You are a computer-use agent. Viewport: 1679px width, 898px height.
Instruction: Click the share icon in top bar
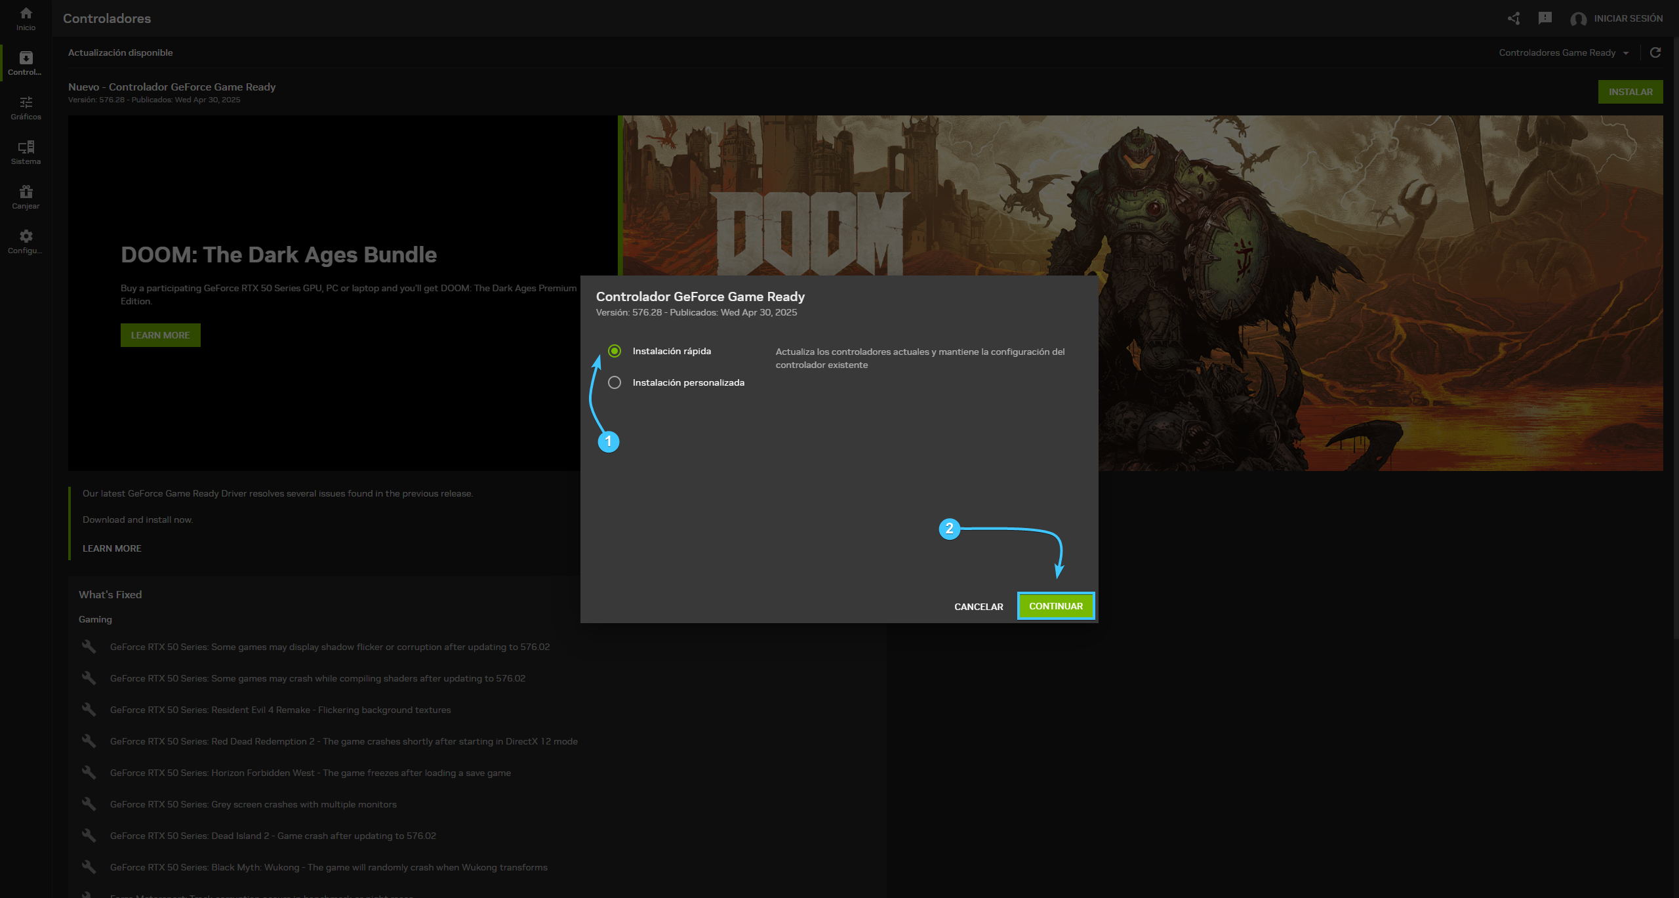coord(1514,18)
